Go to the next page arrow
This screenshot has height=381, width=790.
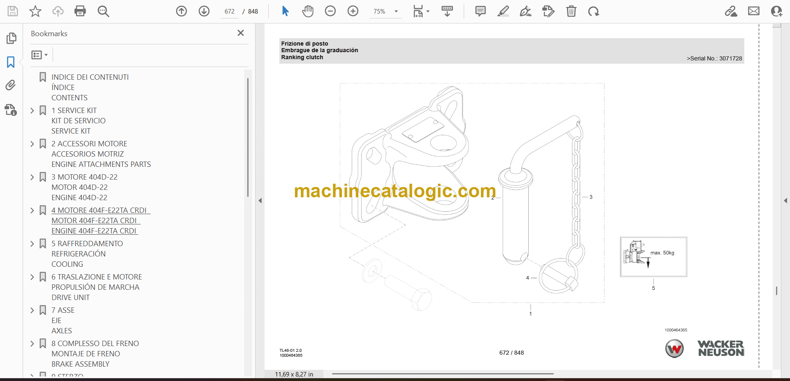click(x=204, y=11)
